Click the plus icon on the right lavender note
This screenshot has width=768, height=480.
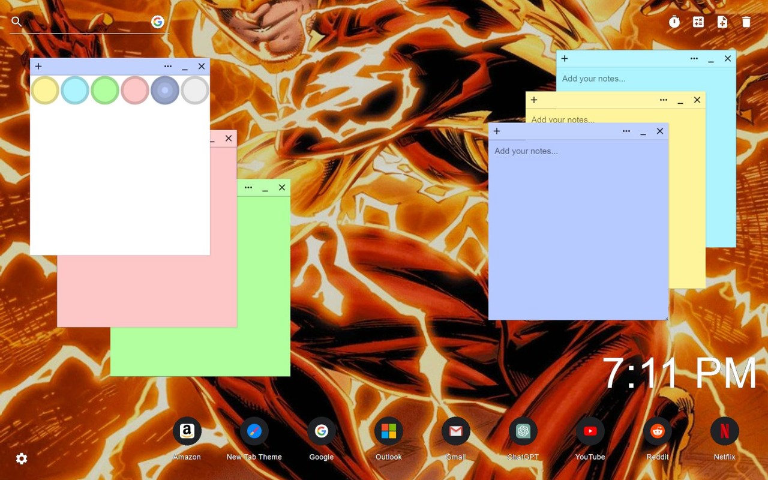[497, 131]
